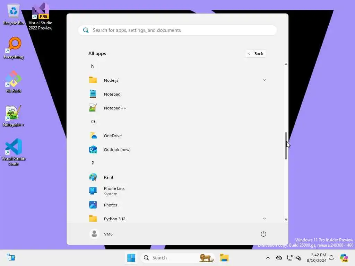
Task: Click the VM6 account name
Action: [108, 234]
